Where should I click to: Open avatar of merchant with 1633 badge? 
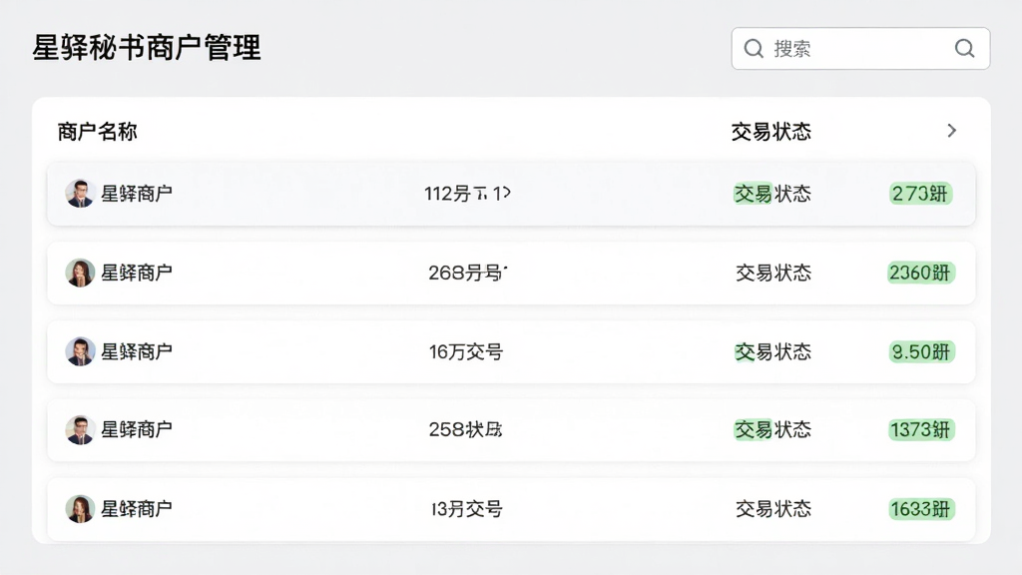point(80,508)
